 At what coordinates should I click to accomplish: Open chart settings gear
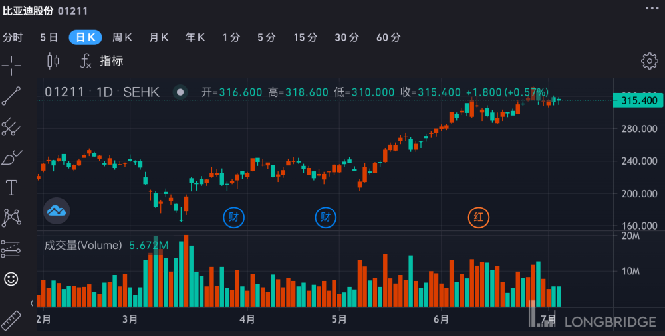[x=649, y=62]
